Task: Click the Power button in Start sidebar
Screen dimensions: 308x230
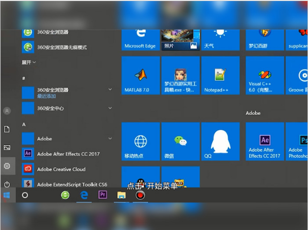Action: click(7, 183)
